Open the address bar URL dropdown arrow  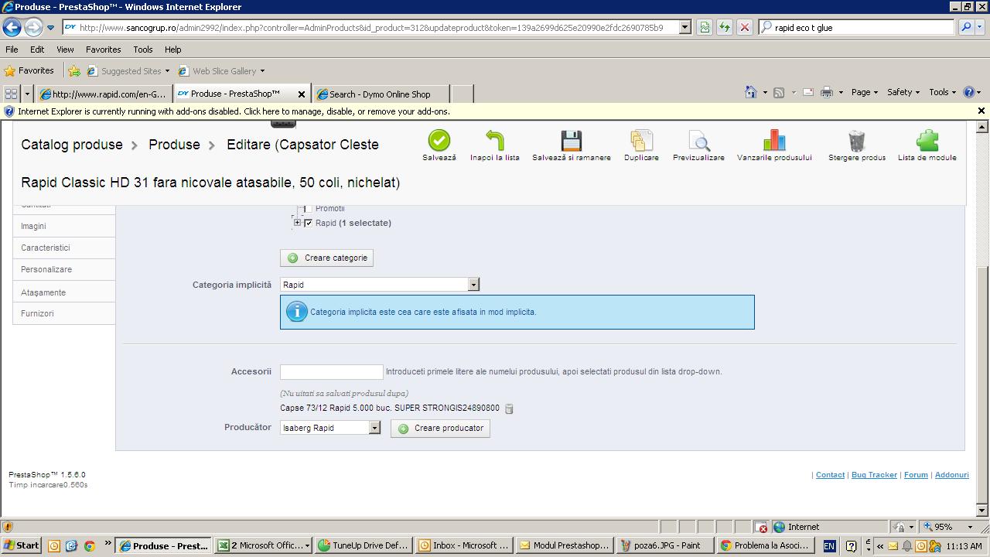(684, 27)
